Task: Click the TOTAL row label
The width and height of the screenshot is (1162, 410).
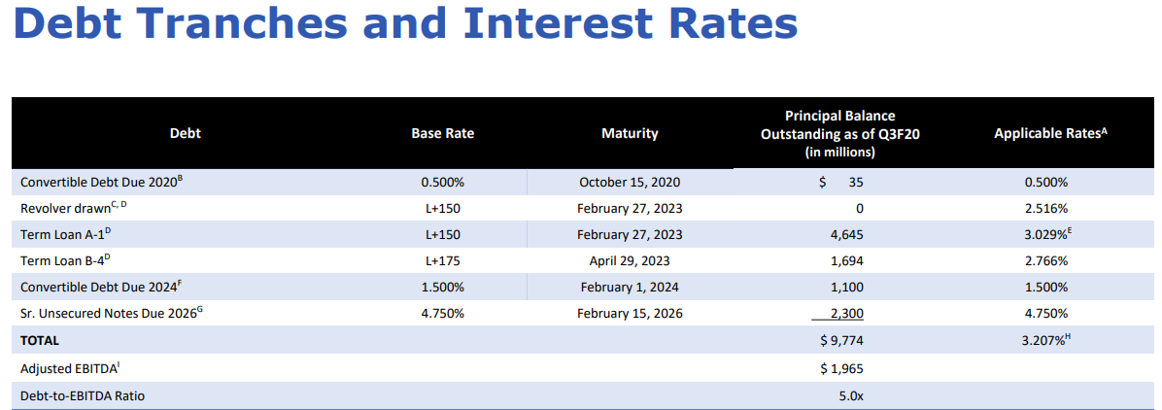Action: pos(39,341)
